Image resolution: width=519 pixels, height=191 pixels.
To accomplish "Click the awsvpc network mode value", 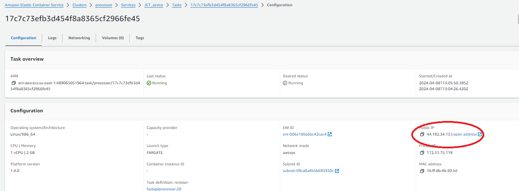I will pos(289,153).
